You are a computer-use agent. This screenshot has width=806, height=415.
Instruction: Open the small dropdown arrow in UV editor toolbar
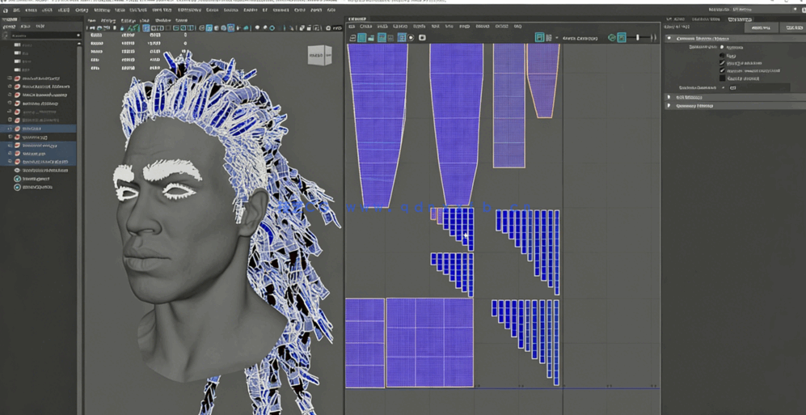click(556, 38)
